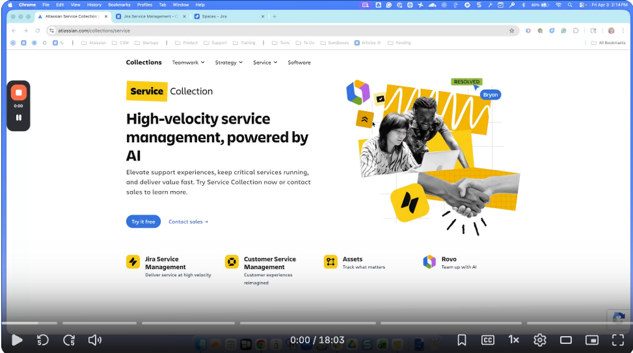Open Chrome extensions puzzle icon
Screen dimensions: 633x353
(576, 31)
